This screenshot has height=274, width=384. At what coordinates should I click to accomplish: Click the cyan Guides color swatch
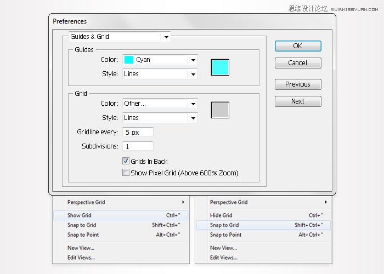pos(220,67)
